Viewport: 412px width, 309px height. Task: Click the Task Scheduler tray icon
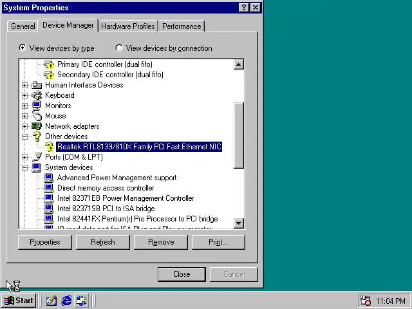pos(365,301)
